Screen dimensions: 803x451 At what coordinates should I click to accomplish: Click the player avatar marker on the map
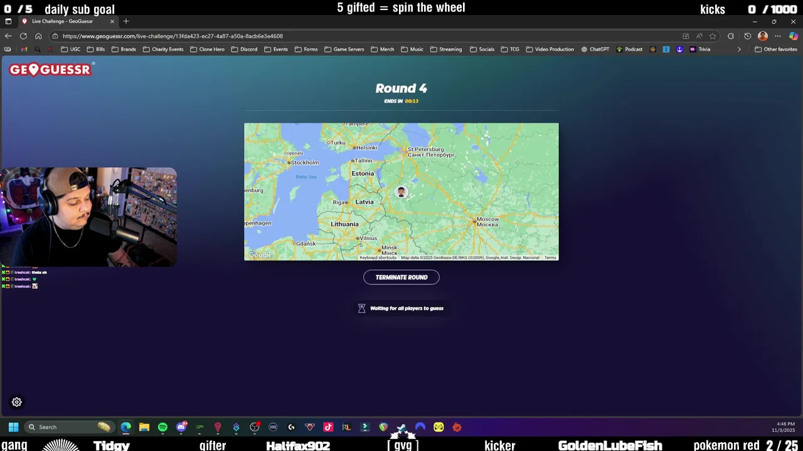[401, 192]
